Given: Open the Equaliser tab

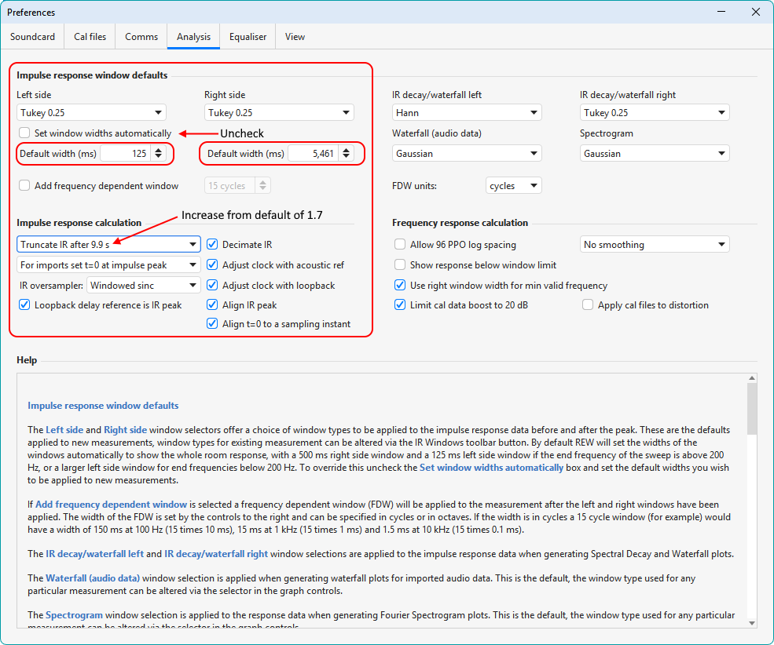Looking at the screenshot, I should [247, 36].
